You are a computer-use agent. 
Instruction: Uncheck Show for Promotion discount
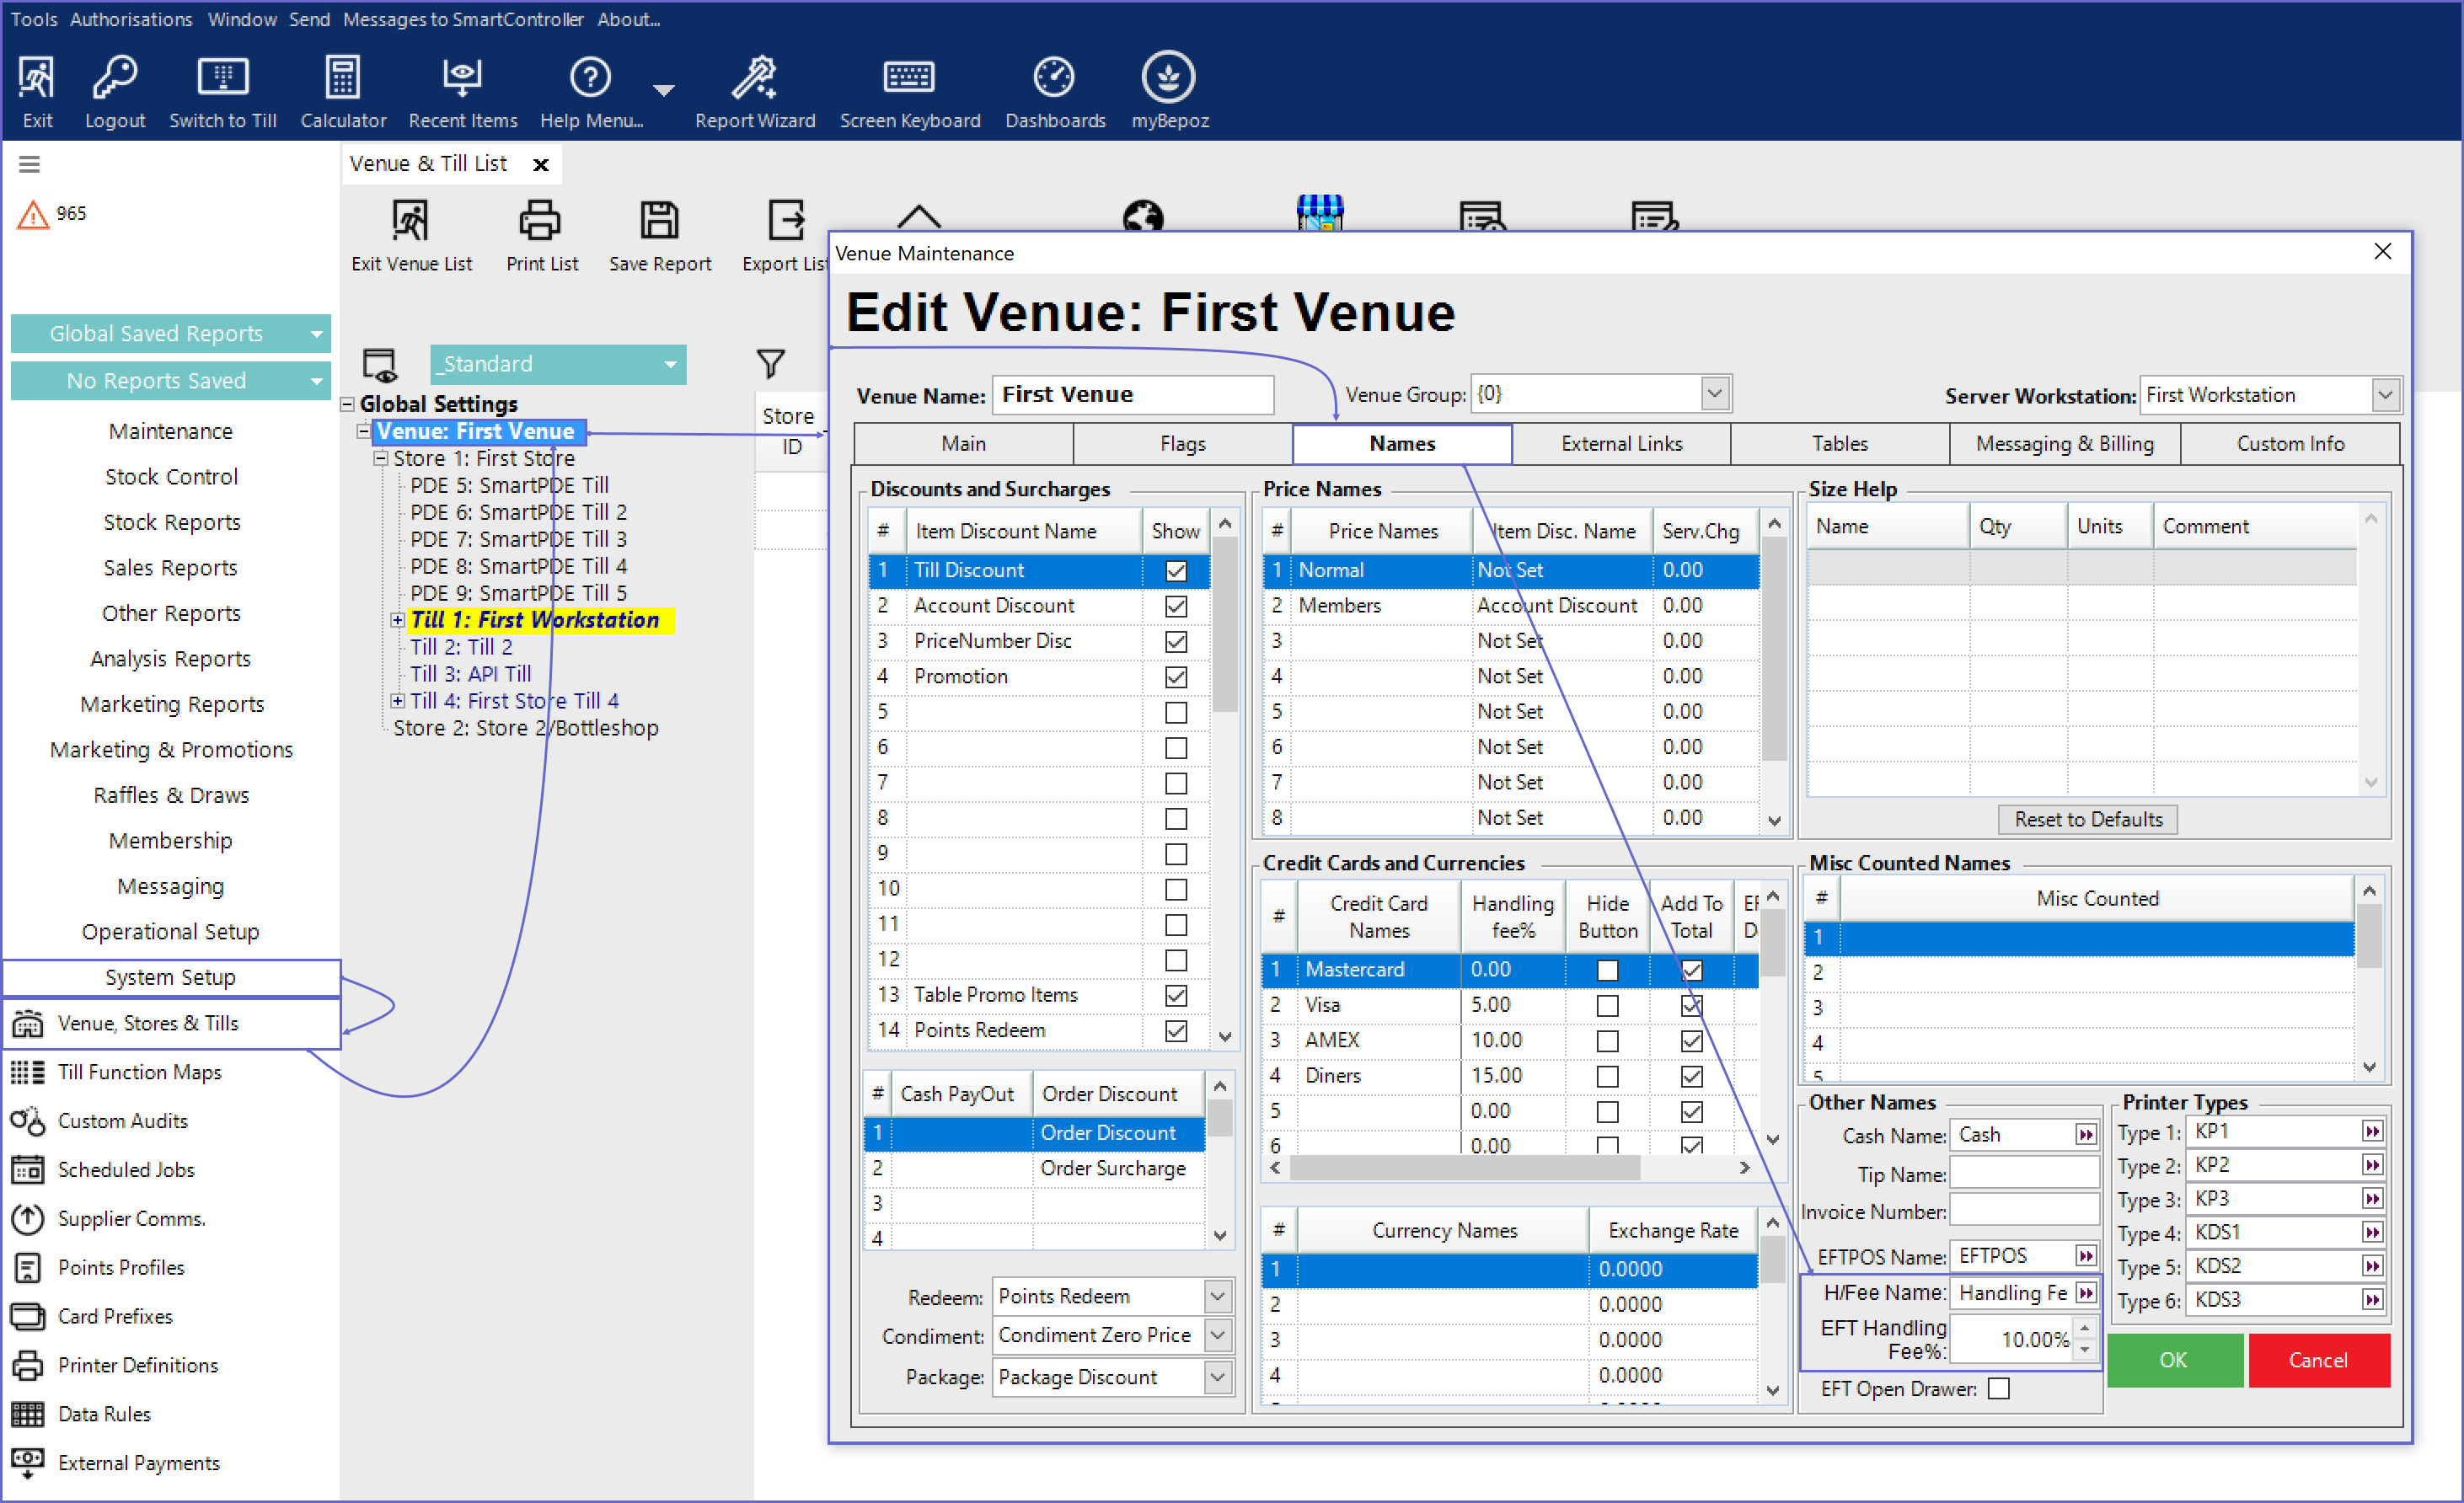pos(1176,677)
